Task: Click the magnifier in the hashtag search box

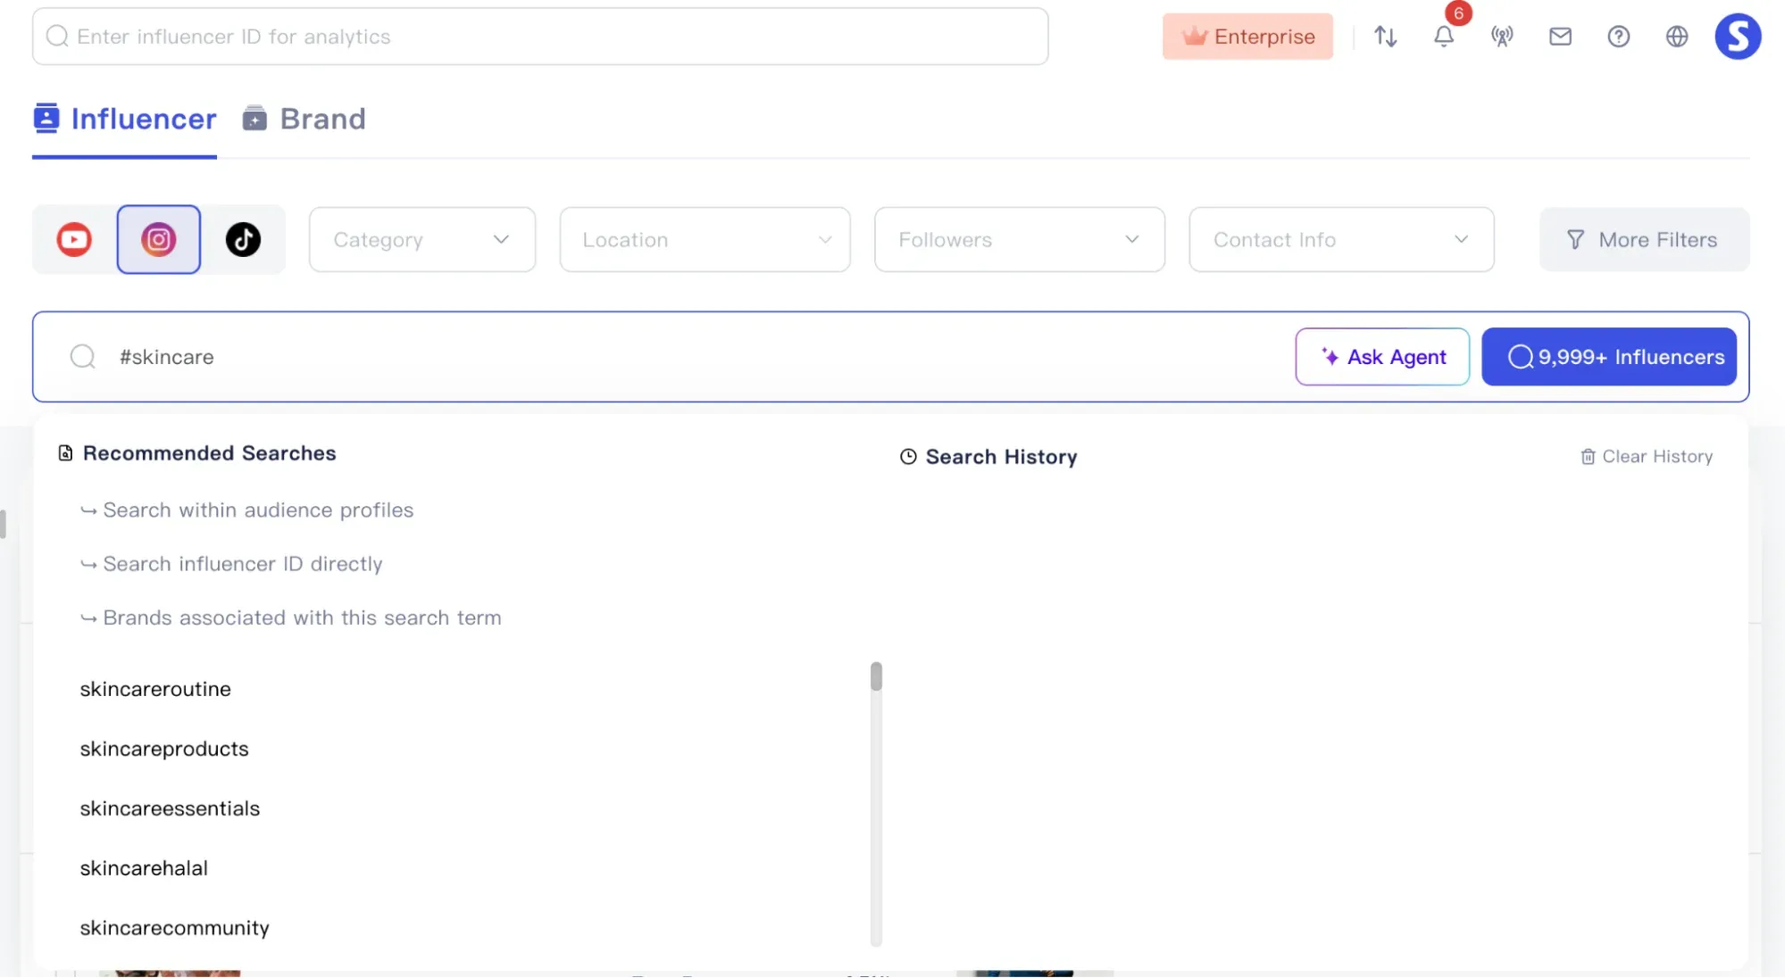Action: [x=82, y=357]
